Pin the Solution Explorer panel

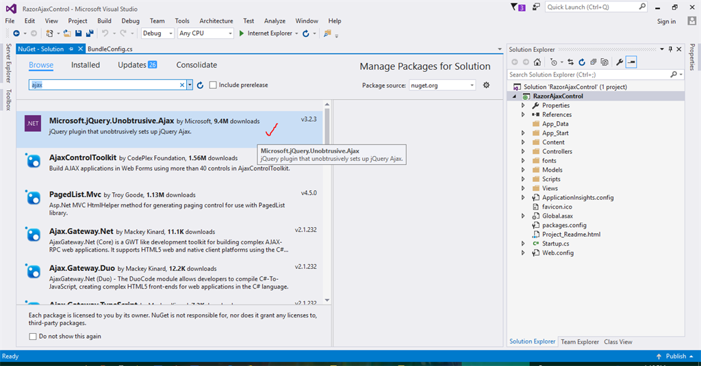(x=670, y=49)
